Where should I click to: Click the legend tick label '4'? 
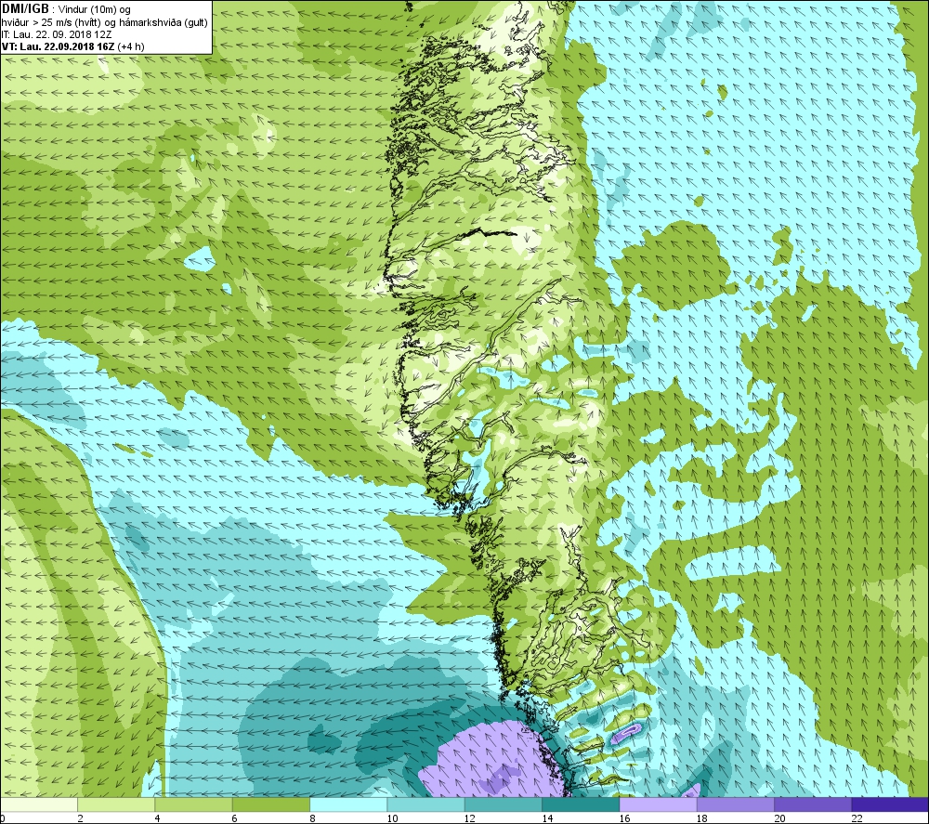point(157,818)
